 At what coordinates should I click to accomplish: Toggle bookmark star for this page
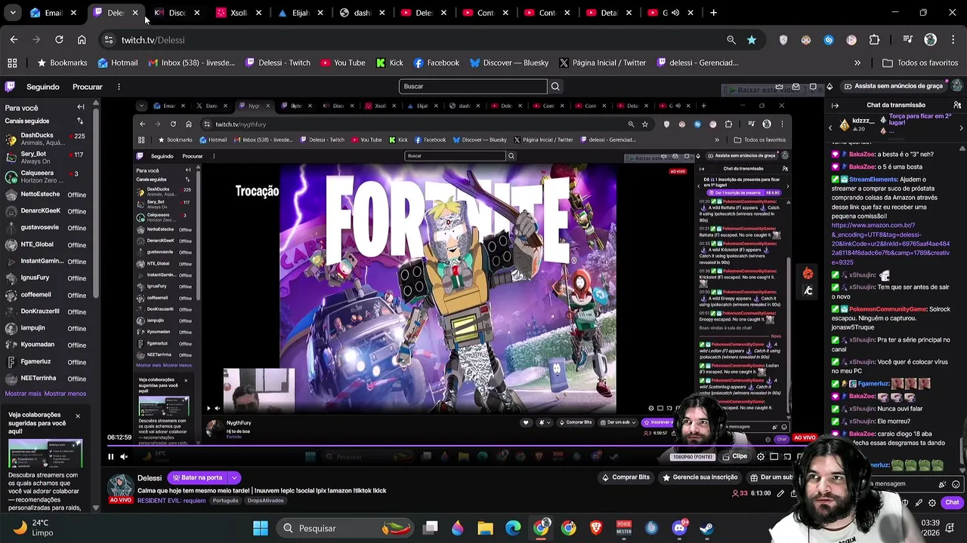pos(751,40)
